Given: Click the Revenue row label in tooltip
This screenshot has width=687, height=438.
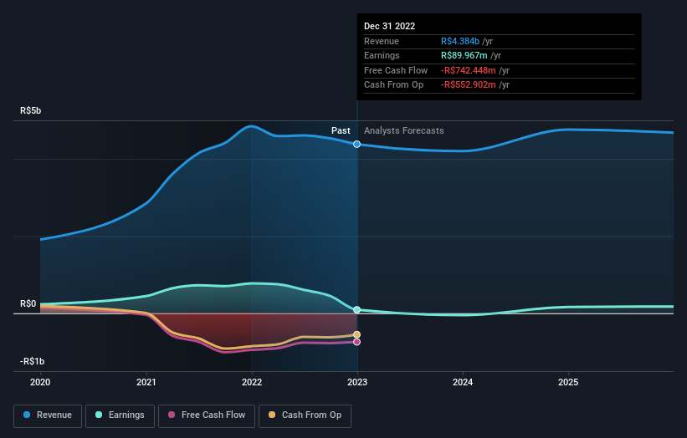Looking at the screenshot, I should (382, 41).
